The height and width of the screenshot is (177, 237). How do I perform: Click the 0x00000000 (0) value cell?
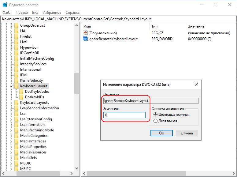click(x=200, y=39)
